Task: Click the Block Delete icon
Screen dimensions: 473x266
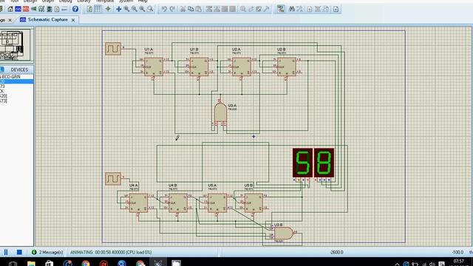Action: 232,9
